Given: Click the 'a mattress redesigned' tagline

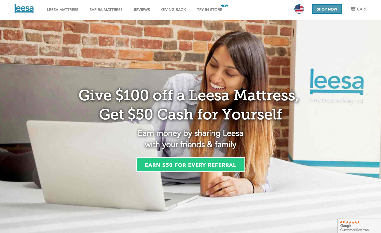Looking at the screenshot, I should [336, 101].
